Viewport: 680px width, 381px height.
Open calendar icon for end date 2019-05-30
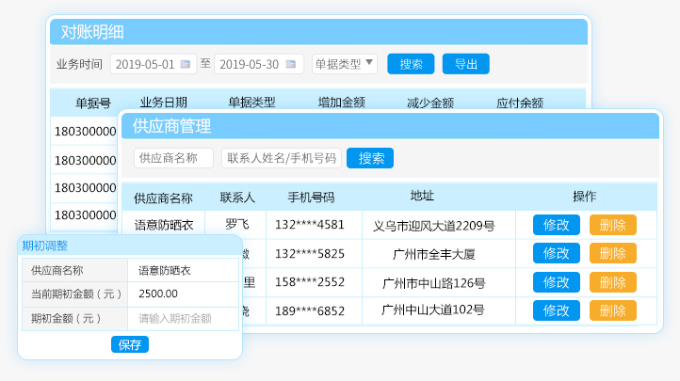click(292, 64)
